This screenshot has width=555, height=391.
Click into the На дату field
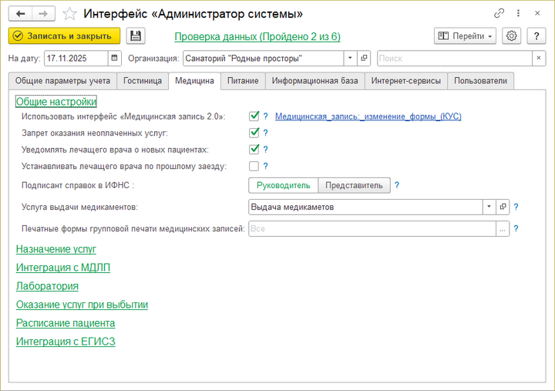76,58
